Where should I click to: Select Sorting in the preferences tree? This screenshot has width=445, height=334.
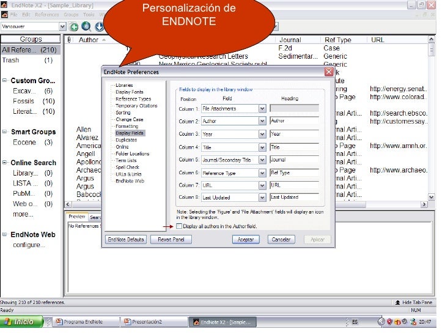pyautogui.click(x=123, y=113)
